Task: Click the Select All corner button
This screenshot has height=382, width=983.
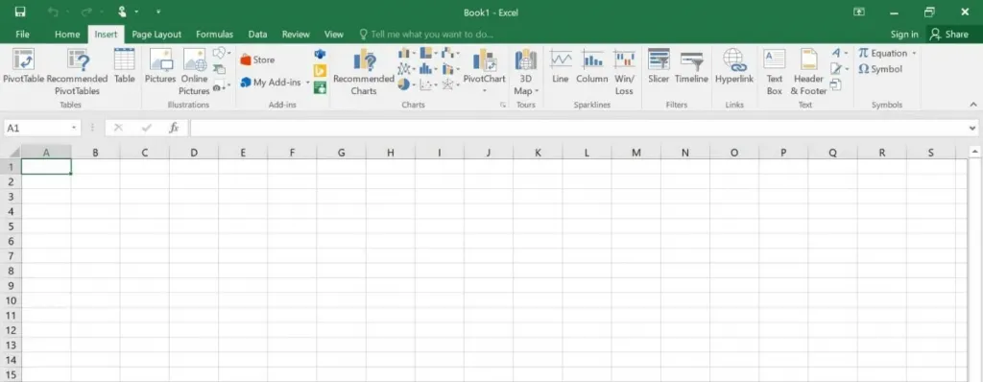Action: (x=11, y=152)
